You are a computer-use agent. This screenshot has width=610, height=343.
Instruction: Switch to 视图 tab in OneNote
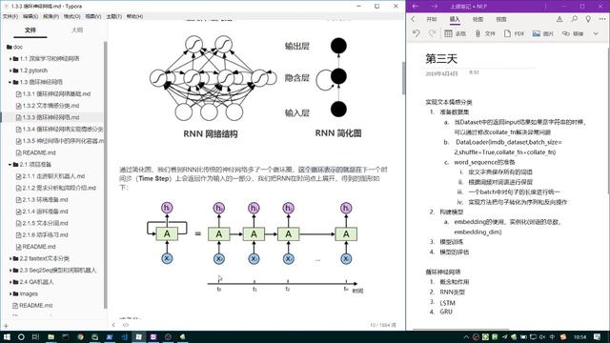(x=501, y=19)
